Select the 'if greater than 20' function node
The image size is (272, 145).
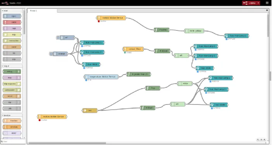(x=138, y=74)
